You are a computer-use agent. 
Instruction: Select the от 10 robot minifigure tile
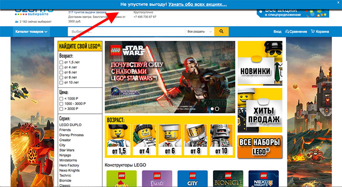coord(221,140)
